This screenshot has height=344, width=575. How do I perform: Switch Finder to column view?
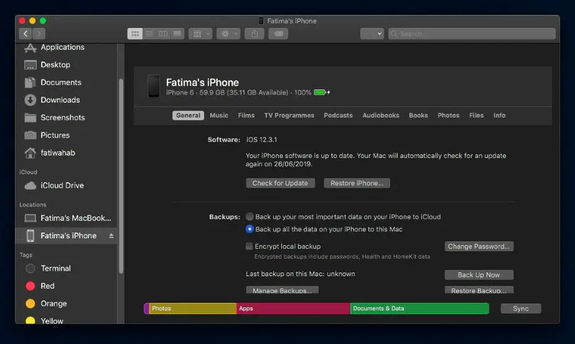[163, 34]
